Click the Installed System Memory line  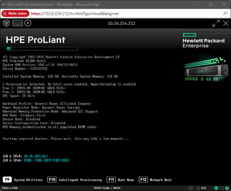pyautogui.click(x=60, y=76)
